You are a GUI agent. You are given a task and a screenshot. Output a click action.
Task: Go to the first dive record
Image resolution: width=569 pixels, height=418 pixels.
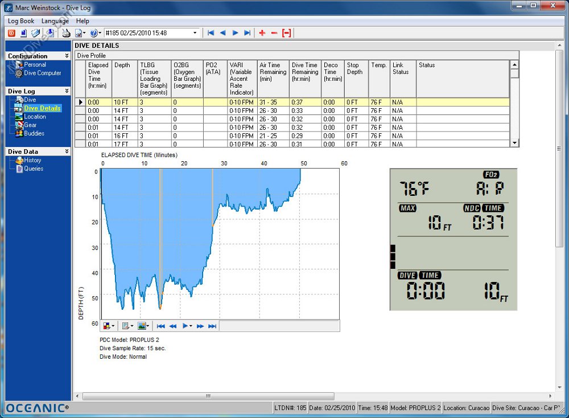(211, 33)
